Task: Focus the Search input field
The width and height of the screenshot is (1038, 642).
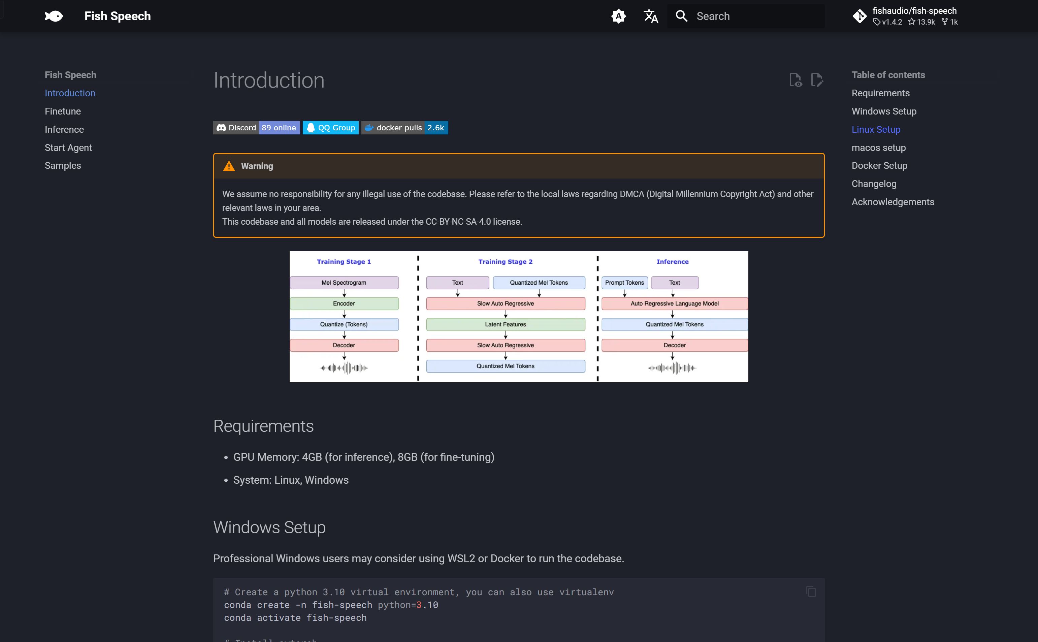Action: tap(746, 16)
